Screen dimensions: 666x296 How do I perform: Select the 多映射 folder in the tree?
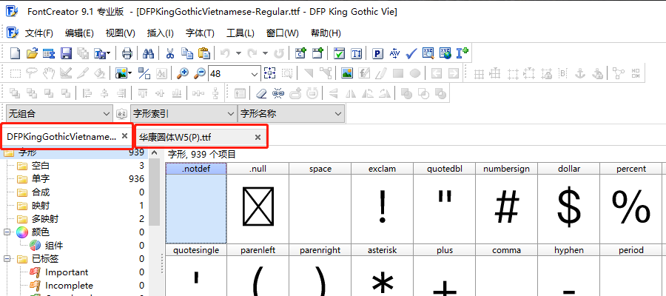coord(45,219)
